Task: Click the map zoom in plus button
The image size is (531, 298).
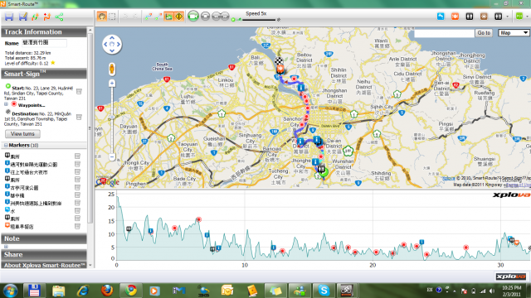Action: pos(112,83)
